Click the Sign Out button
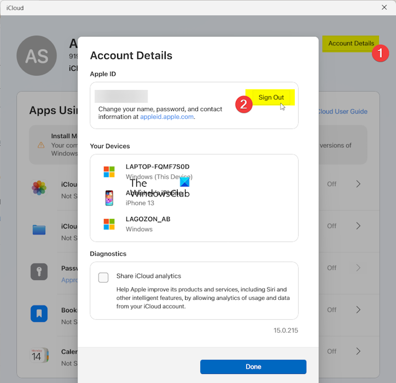 271,97
